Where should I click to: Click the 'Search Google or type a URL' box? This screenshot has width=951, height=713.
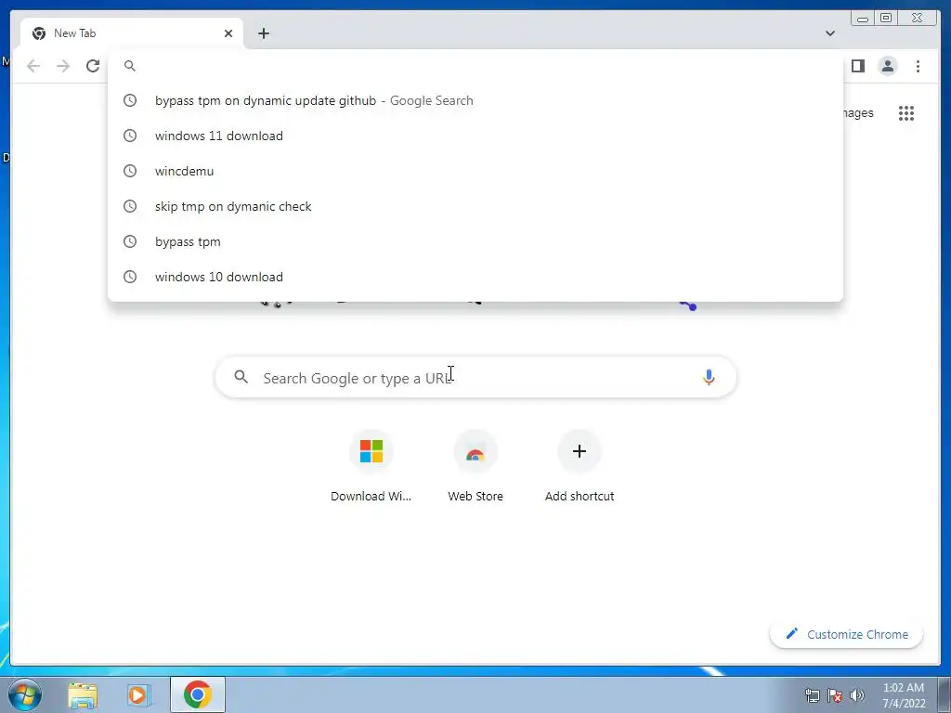pos(475,377)
